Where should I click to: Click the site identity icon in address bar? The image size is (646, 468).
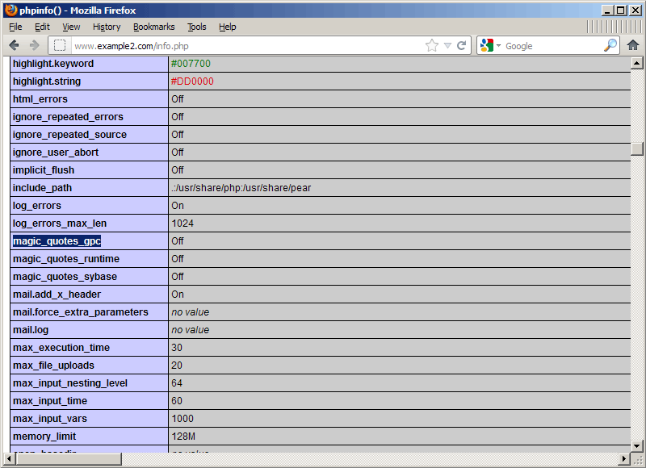pos(60,45)
